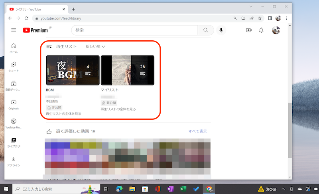Open Originals in the sidebar

tap(14, 105)
